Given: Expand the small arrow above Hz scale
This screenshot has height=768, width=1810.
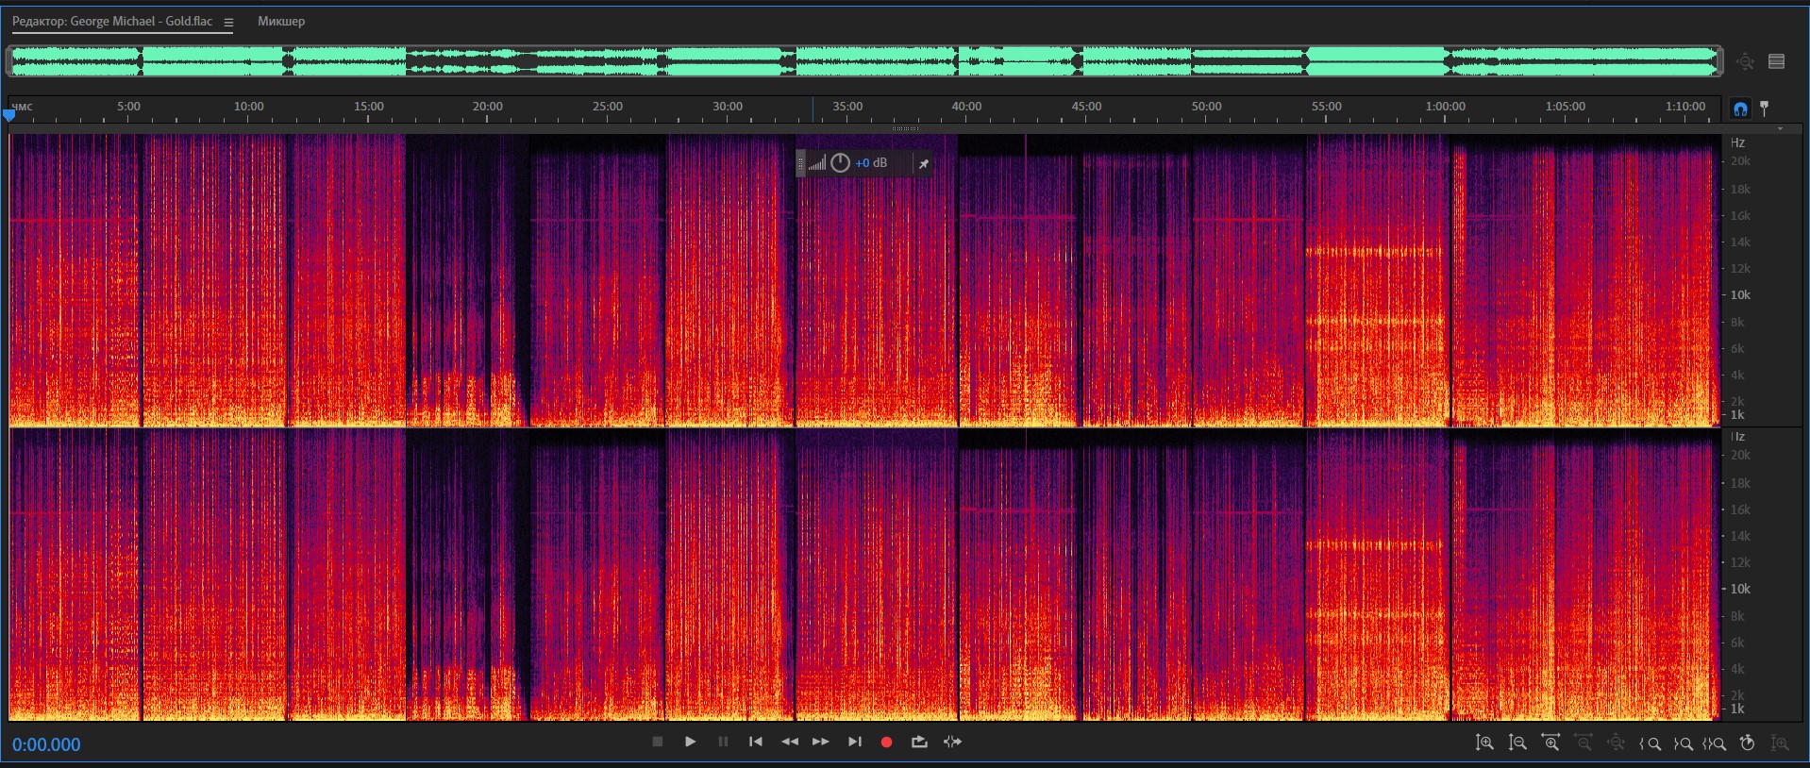Looking at the screenshot, I should pos(1780,129).
